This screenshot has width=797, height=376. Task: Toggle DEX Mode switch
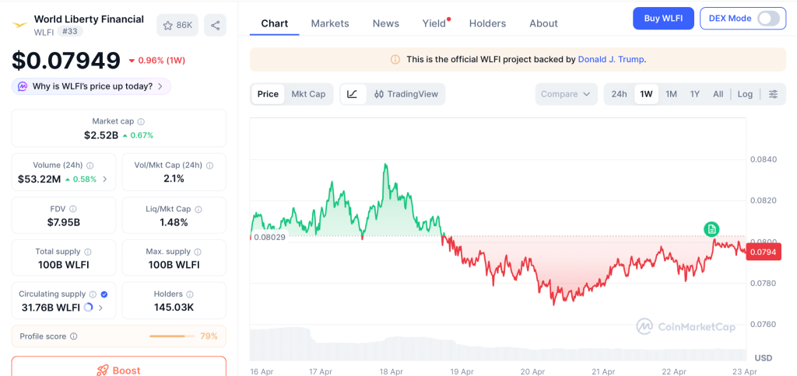pos(767,19)
